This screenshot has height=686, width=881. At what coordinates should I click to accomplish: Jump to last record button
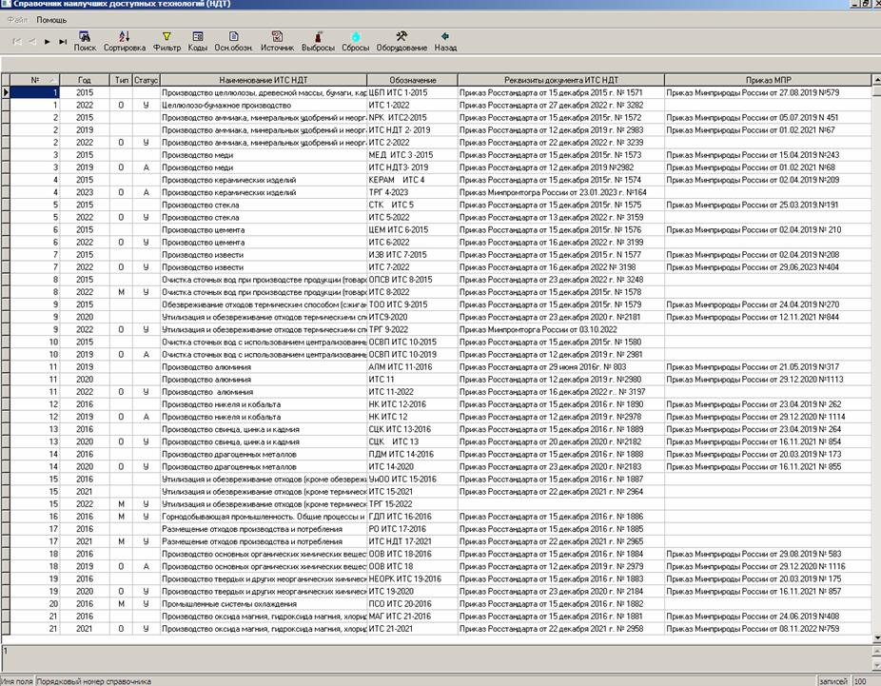pyautogui.click(x=63, y=42)
